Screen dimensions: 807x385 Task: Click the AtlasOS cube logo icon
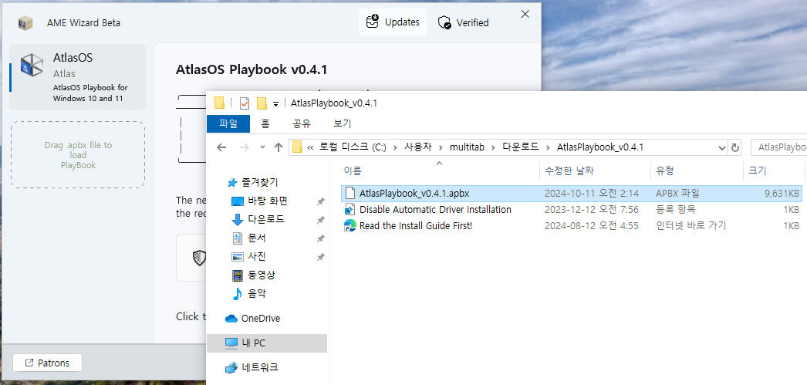pos(32,66)
